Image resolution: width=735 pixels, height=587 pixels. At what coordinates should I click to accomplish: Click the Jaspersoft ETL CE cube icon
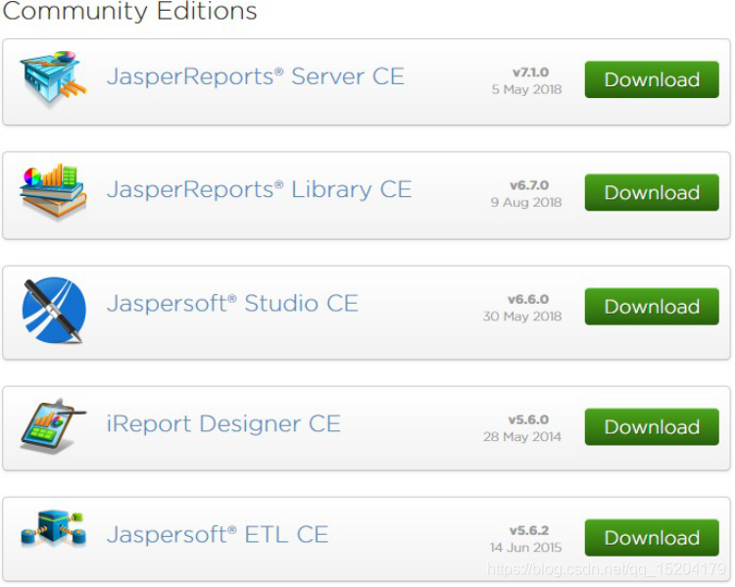54,530
